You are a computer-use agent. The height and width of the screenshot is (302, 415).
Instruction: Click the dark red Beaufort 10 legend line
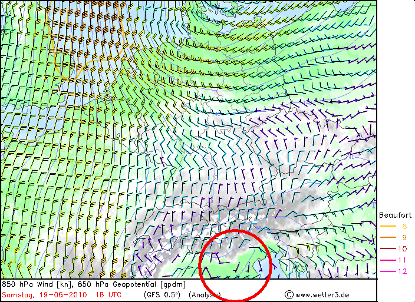click(388, 248)
